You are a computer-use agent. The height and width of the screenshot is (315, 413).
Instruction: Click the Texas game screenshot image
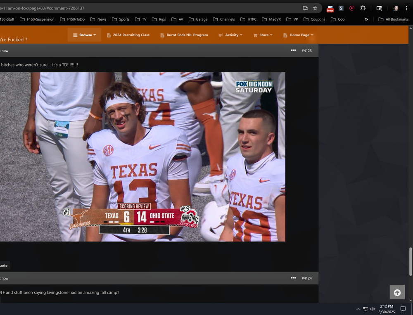(x=142, y=157)
